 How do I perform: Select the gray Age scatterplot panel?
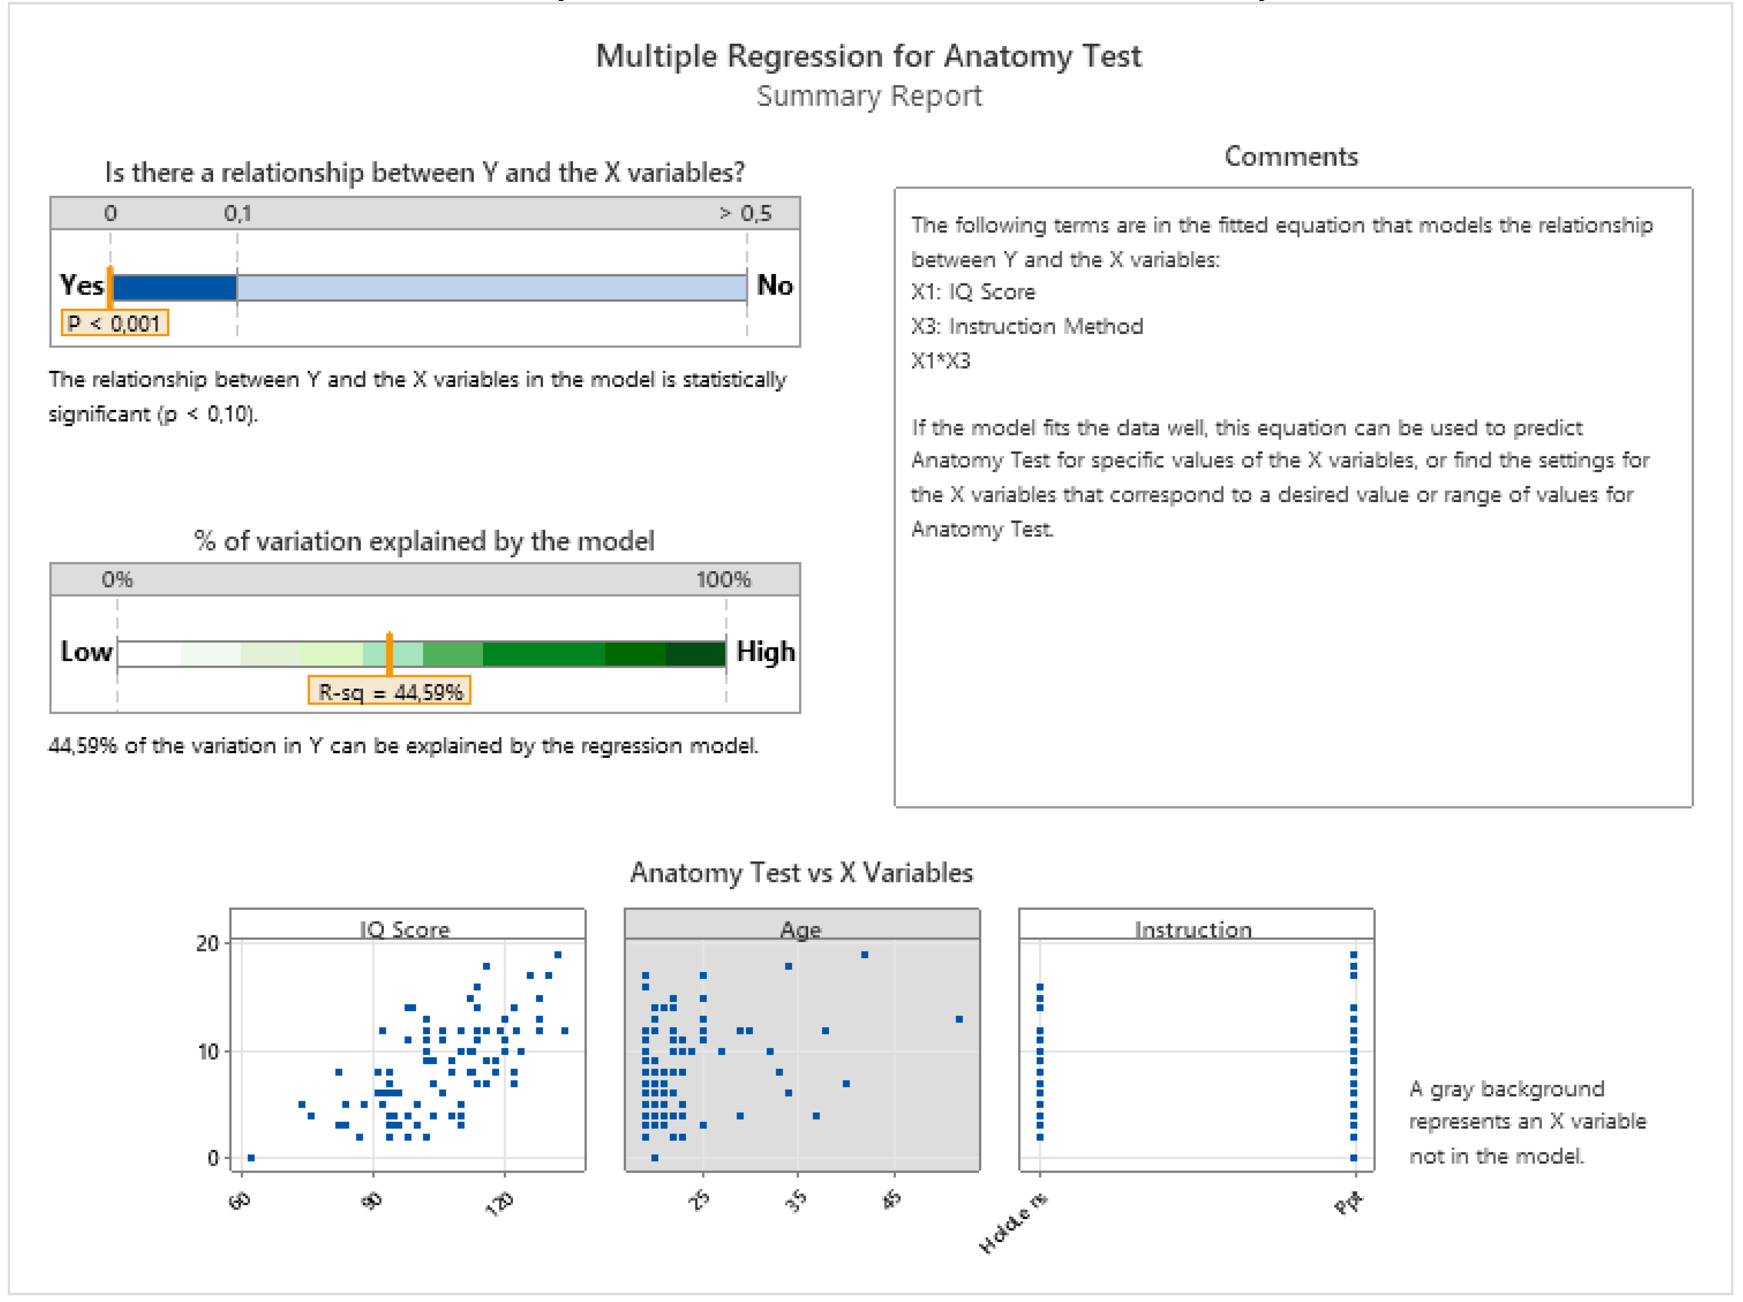(x=802, y=1051)
